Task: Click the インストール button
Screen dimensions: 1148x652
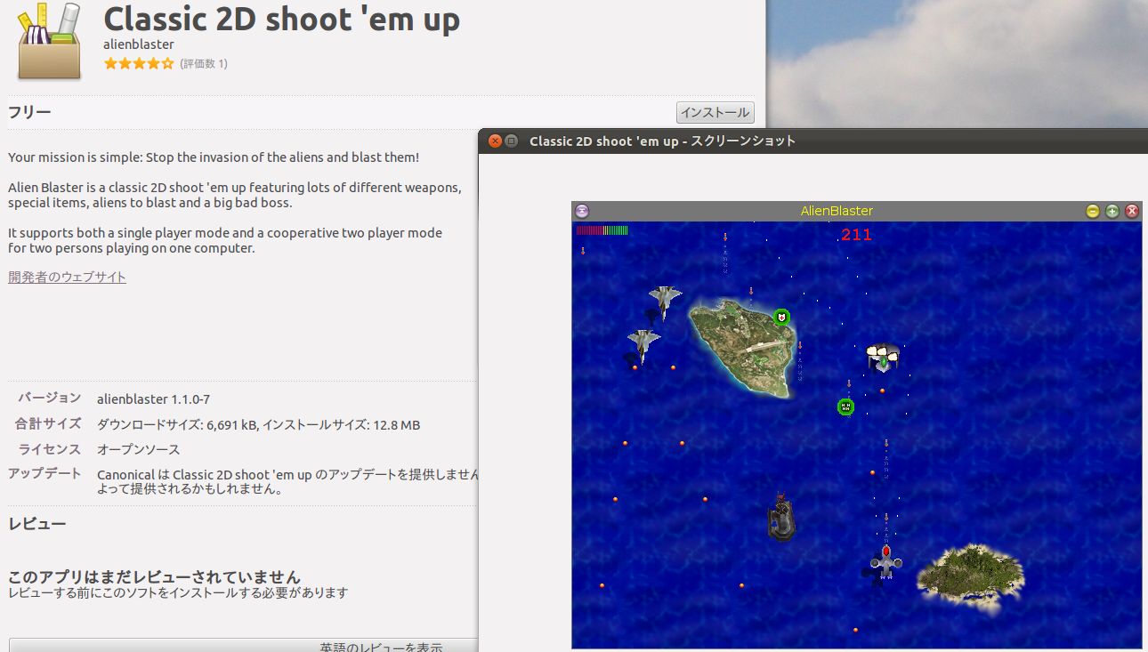Action: [715, 113]
